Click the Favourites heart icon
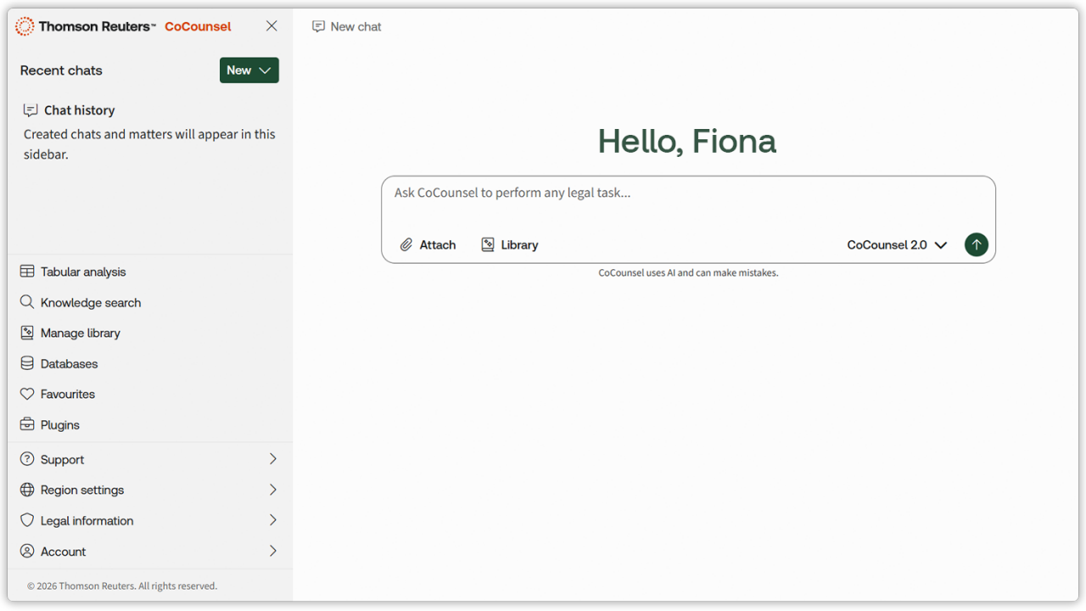The height and width of the screenshot is (611, 1086). point(27,394)
